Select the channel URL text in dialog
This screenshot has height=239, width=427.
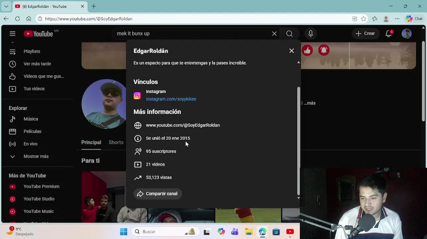[183, 125]
